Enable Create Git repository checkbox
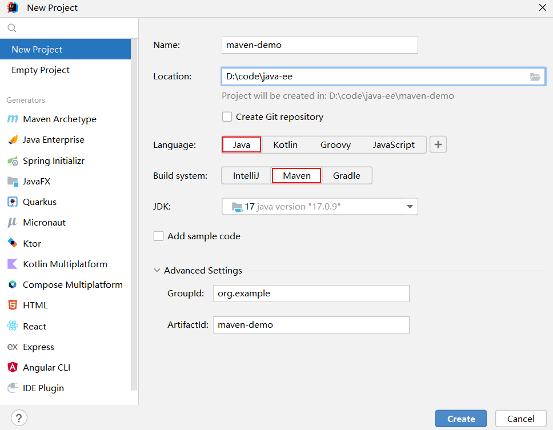Image resolution: width=553 pixels, height=430 pixels. coord(227,116)
